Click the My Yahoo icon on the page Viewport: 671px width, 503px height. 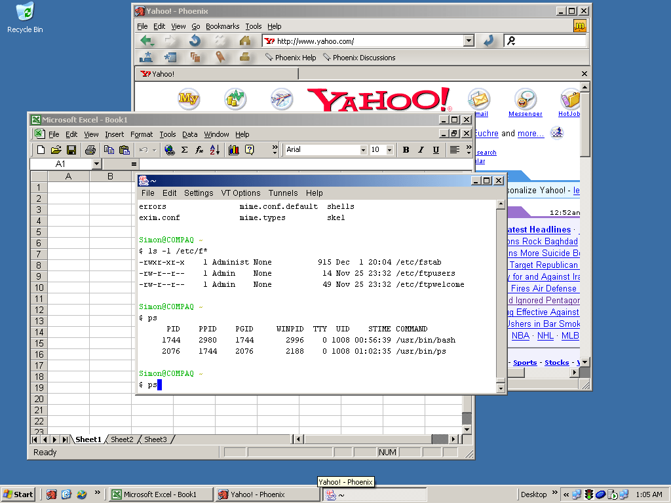click(x=188, y=99)
